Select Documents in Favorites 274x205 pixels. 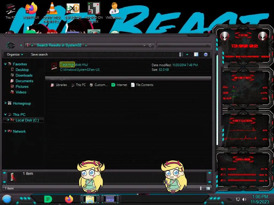(x=24, y=81)
